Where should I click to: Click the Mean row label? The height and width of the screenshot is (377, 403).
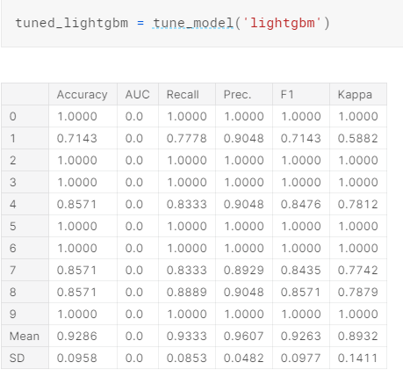(x=25, y=336)
